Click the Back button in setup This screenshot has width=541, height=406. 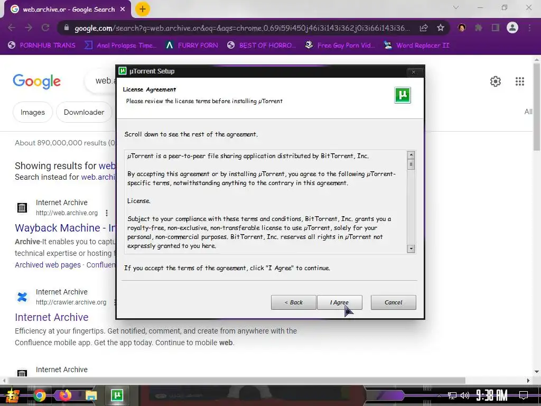tap(293, 302)
